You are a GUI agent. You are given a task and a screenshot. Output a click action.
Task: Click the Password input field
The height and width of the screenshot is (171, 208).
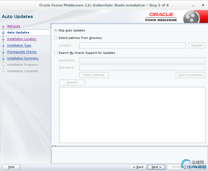point(142,67)
